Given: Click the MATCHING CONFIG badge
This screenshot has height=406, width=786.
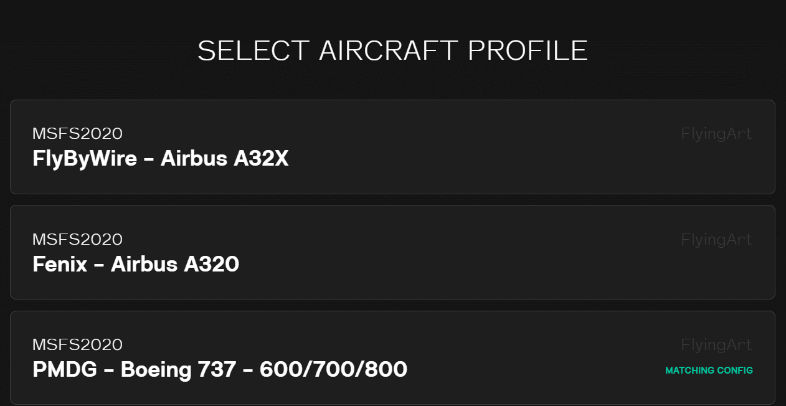Looking at the screenshot, I should [709, 371].
